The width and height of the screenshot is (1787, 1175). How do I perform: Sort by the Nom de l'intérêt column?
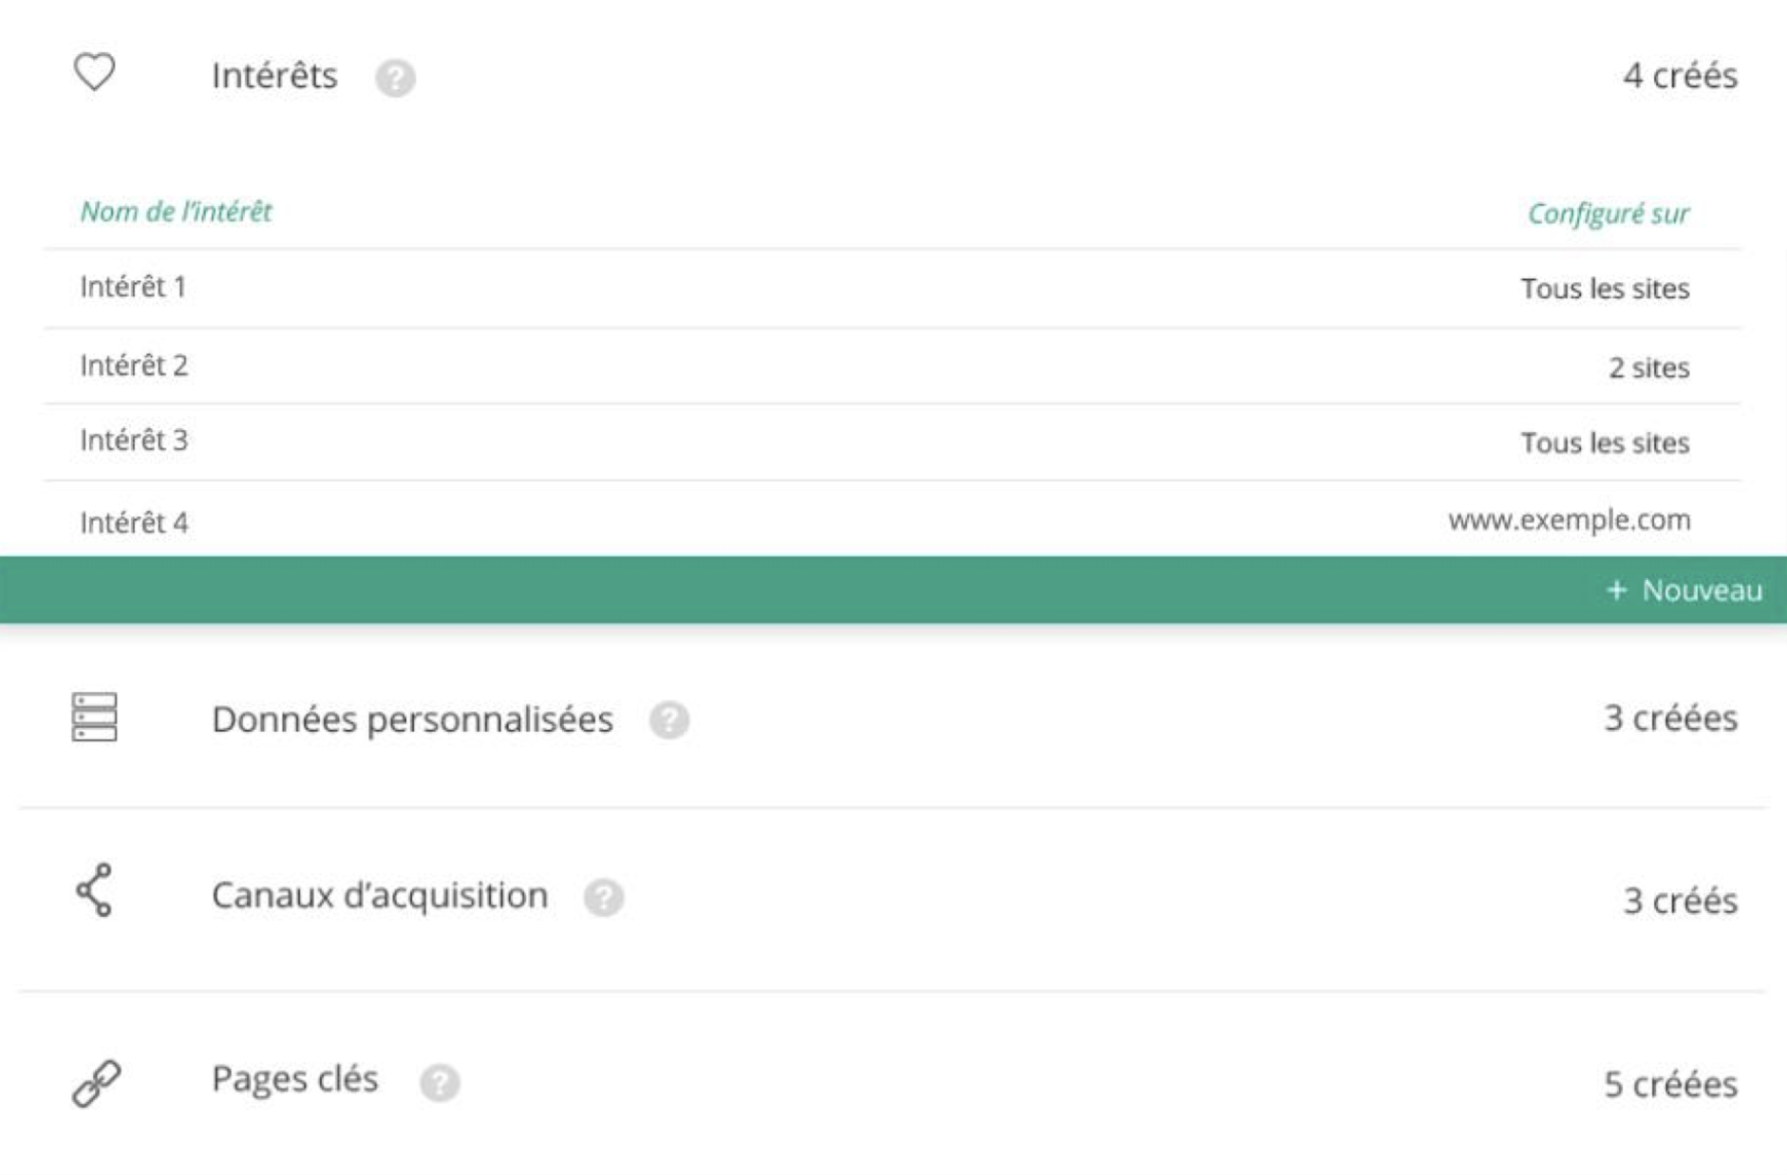tap(176, 212)
